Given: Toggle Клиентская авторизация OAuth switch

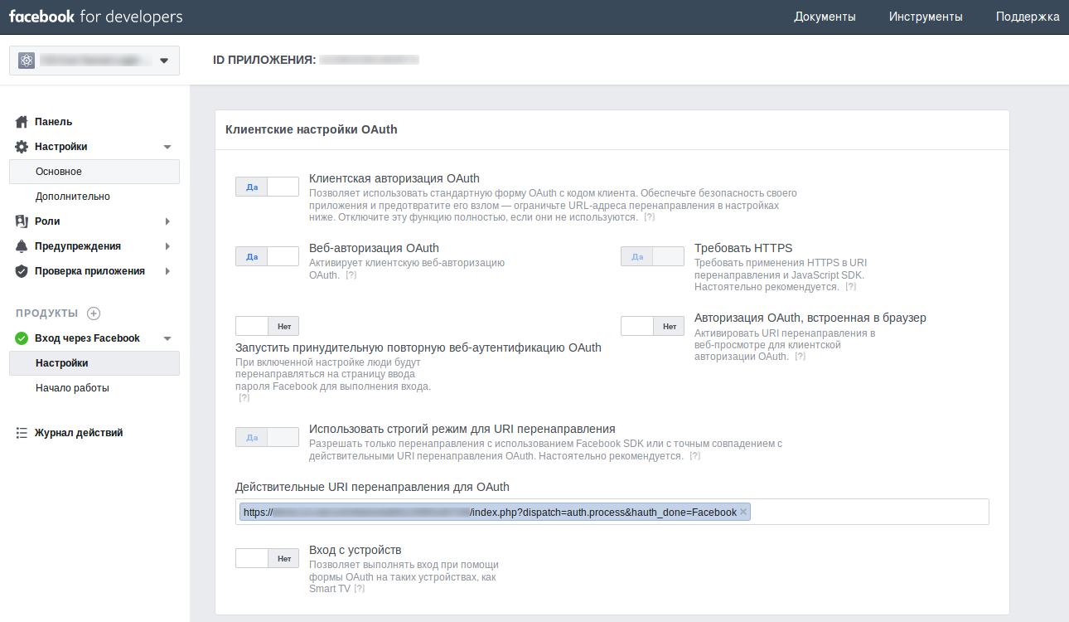Looking at the screenshot, I should pos(267,187).
